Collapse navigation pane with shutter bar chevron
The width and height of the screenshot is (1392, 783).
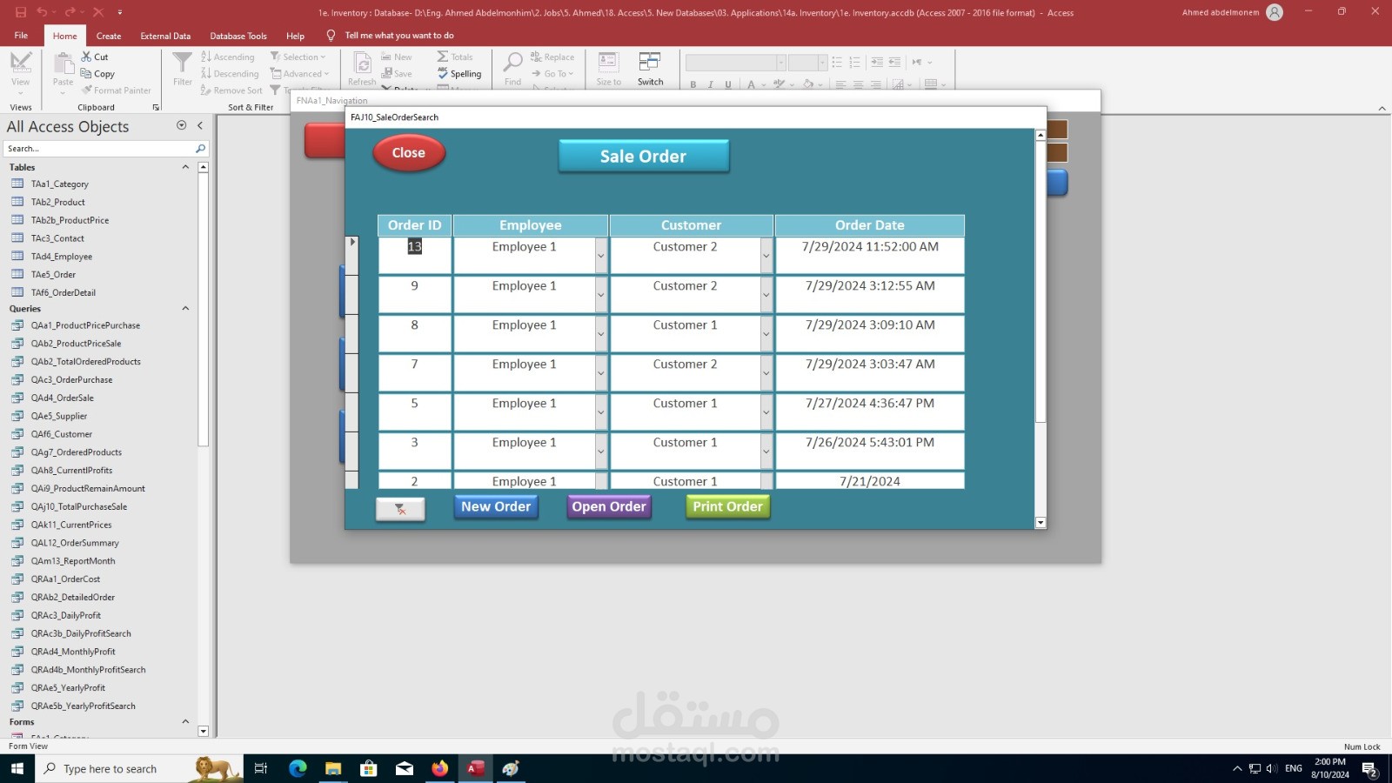click(200, 125)
